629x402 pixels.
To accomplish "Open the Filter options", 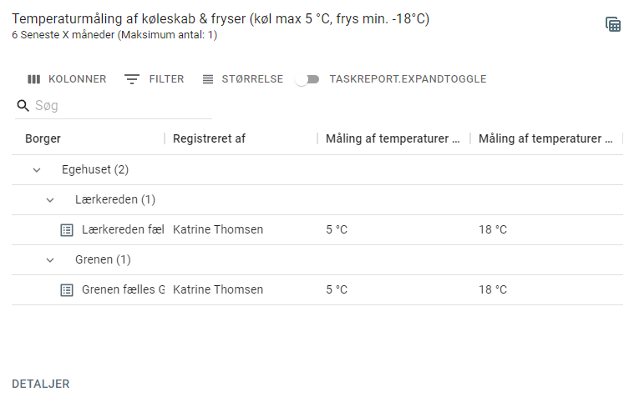I will click(154, 79).
